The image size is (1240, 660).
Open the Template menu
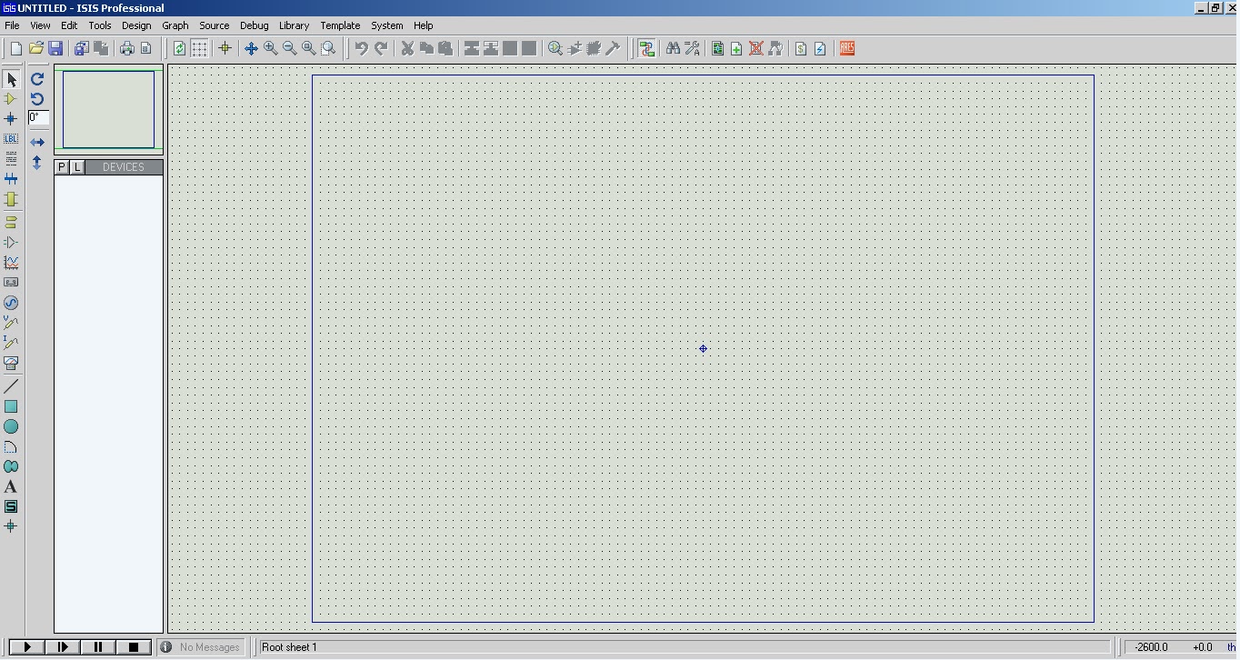[x=340, y=25]
